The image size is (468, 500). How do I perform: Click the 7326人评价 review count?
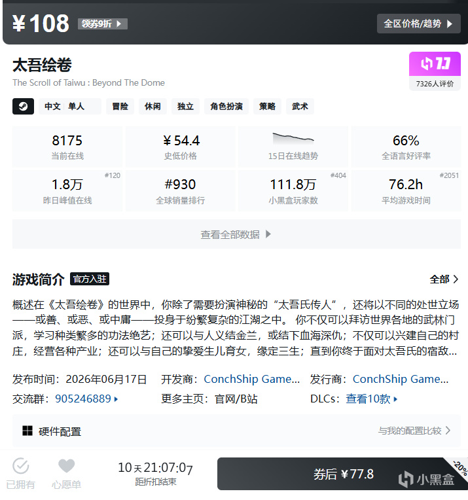tap(435, 84)
